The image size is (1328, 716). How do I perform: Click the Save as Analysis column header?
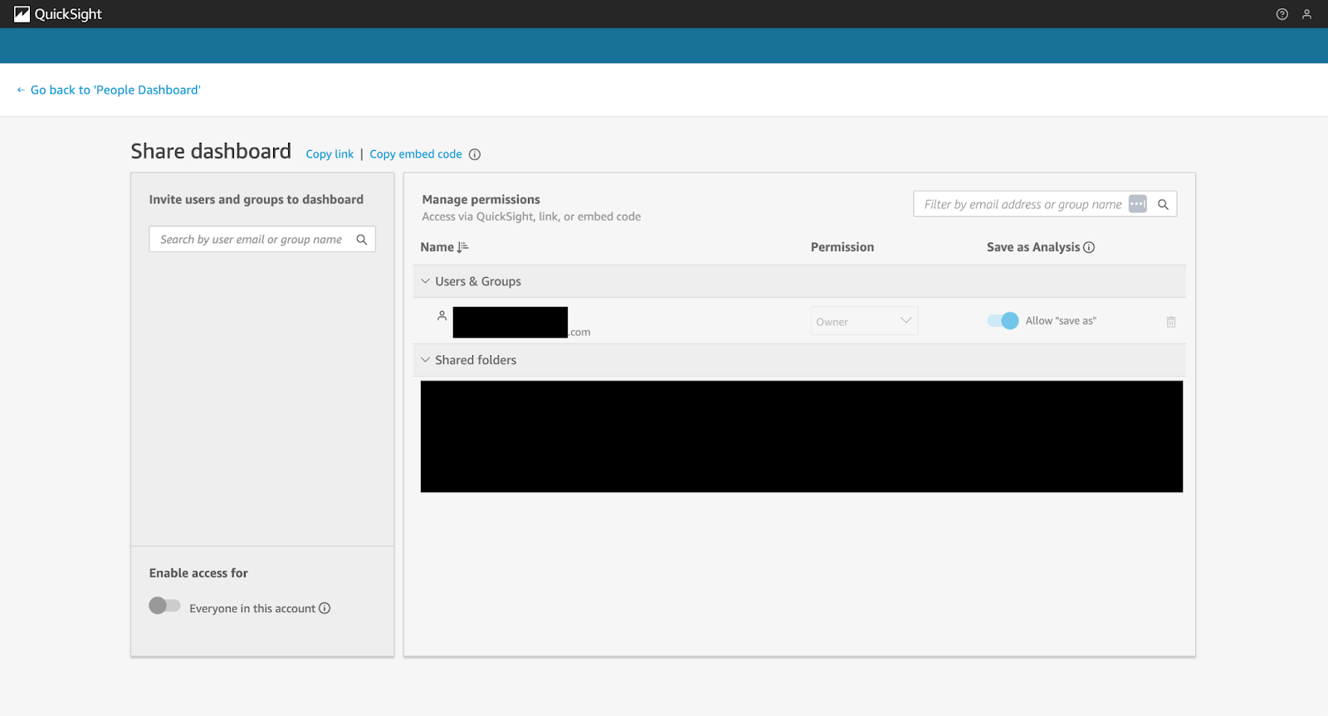[x=1033, y=247]
